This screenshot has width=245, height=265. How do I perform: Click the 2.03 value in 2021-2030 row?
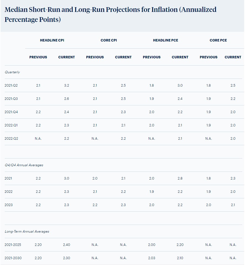[x=151, y=258]
